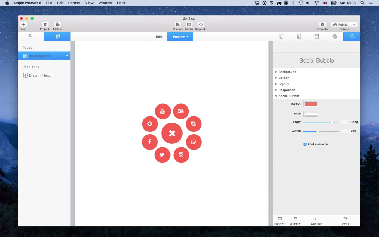The image size is (379, 237).
Task: Close the bubble with center X button
Action: [172, 133]
